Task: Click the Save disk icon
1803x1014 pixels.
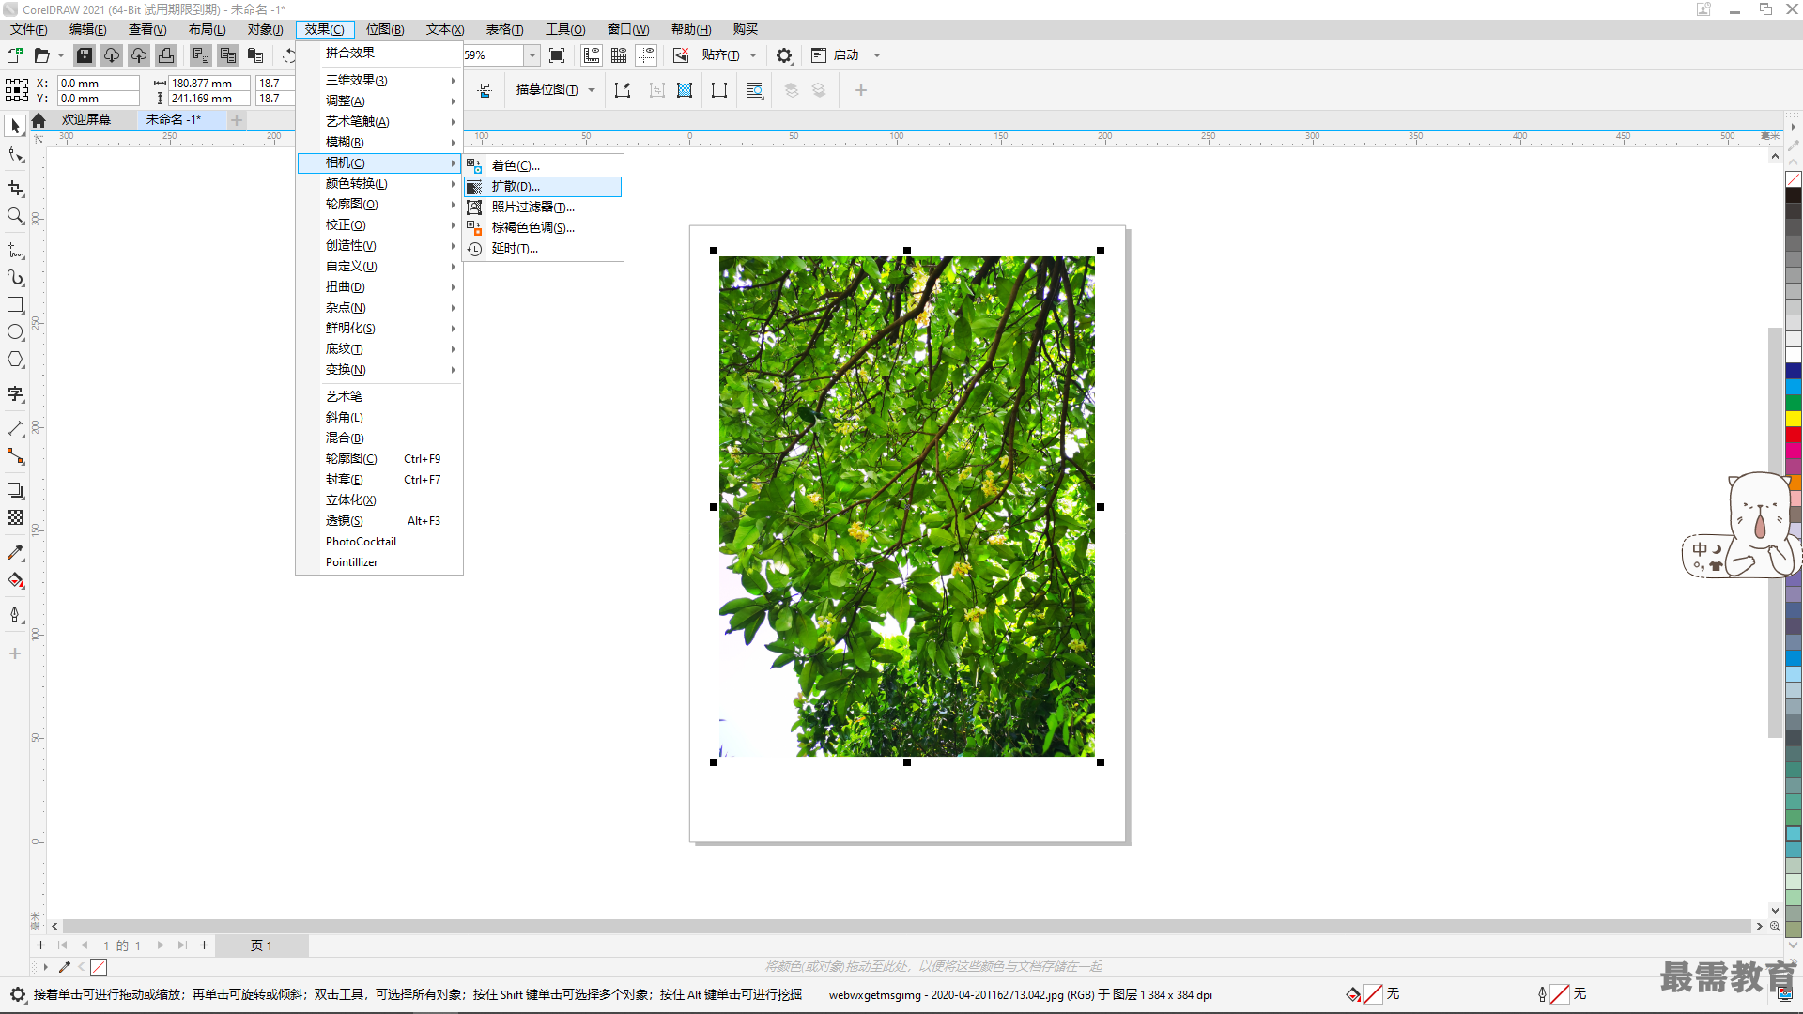Action: (85, 55)
